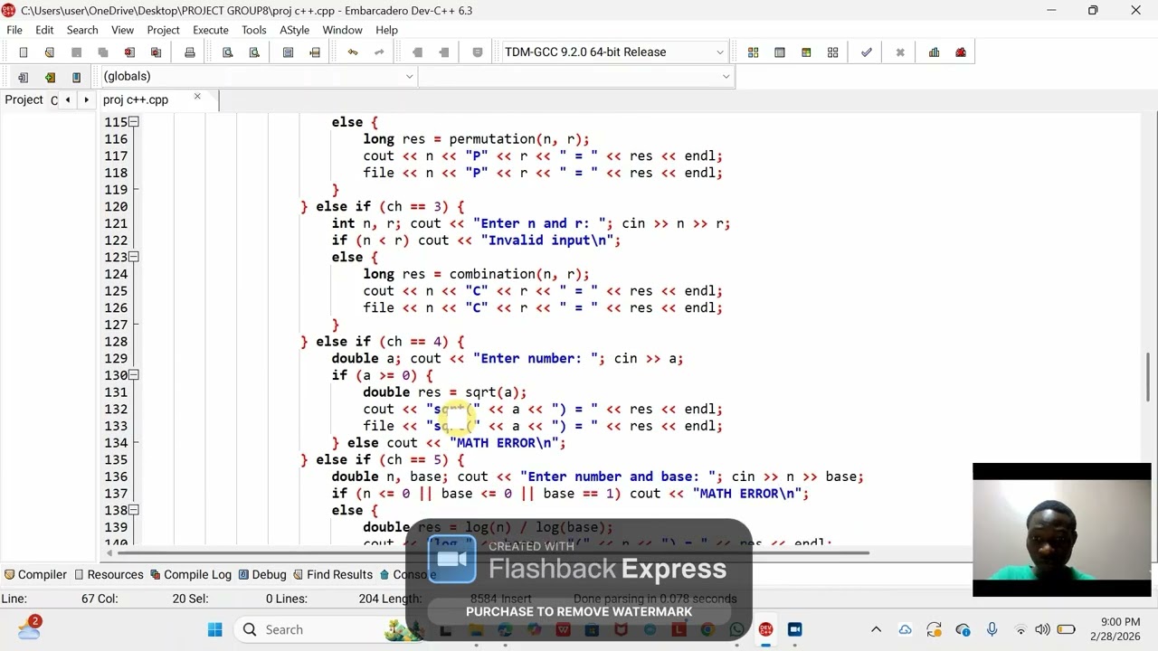
Task: Select the proj c++.cpp editor tab
Action: [x=136, y=99]
